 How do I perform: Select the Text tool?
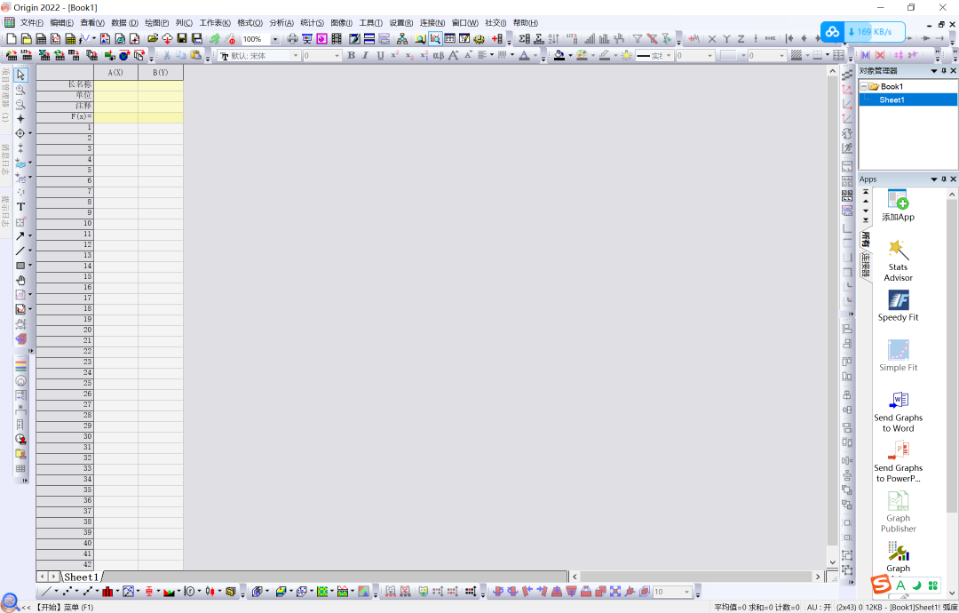(x=20, y=207)
